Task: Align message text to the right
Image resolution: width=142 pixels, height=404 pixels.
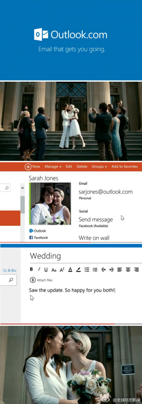Action: click(x=137, y=269)
